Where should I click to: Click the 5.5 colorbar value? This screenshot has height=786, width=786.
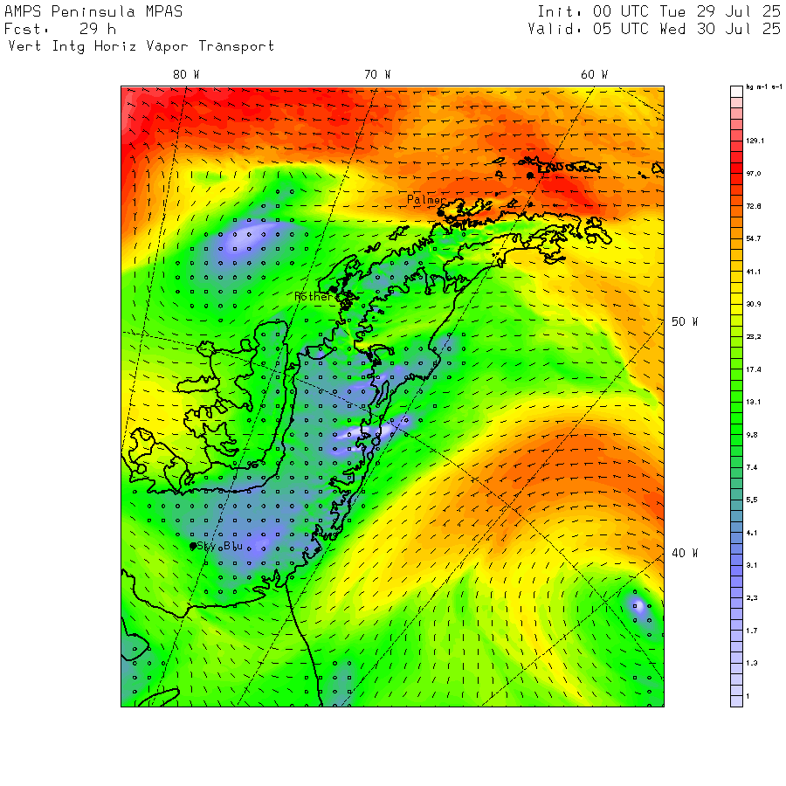(752, 500)
